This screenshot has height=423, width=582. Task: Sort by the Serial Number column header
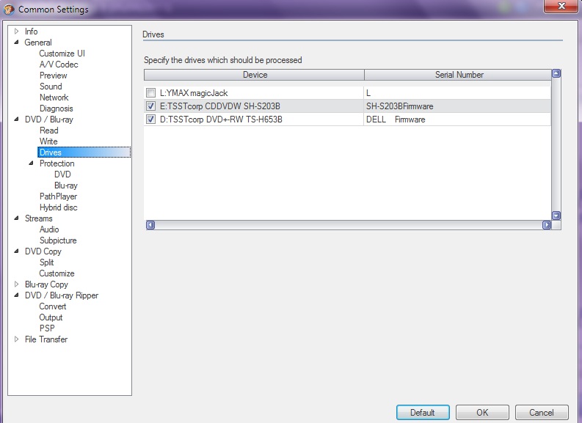(x=458, y=75)
